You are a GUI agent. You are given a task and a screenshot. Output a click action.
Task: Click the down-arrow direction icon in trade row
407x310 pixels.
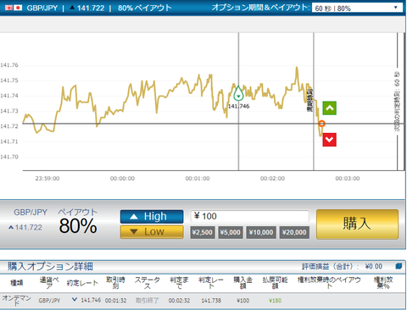click(x=75, y=299)
